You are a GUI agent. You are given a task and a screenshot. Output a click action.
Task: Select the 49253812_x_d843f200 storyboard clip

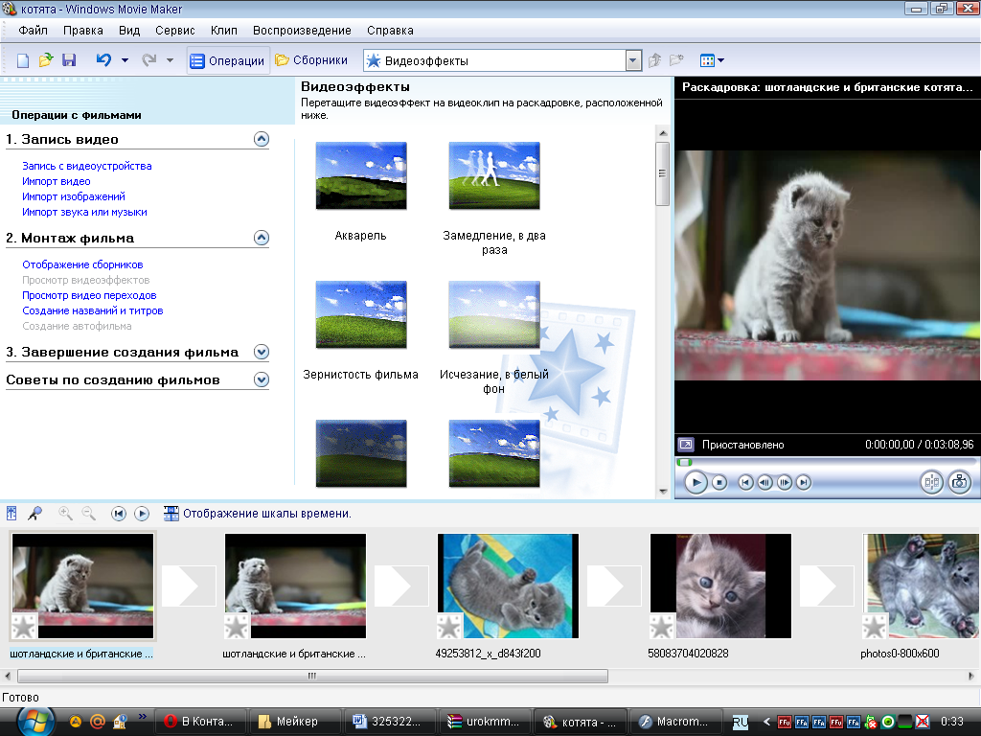pos(508,586)
